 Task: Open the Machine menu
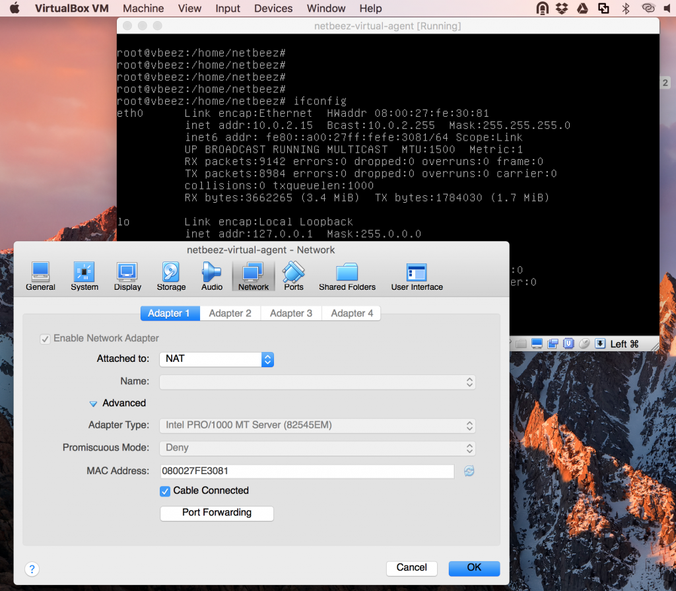tap(143, 8)
